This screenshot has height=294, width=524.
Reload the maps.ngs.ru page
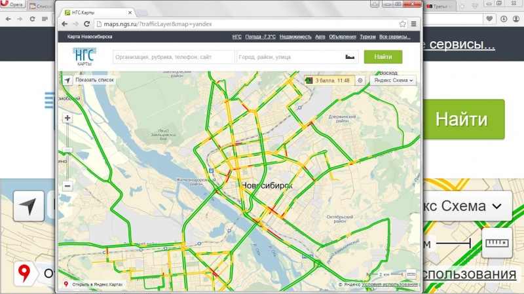point(87,24)
